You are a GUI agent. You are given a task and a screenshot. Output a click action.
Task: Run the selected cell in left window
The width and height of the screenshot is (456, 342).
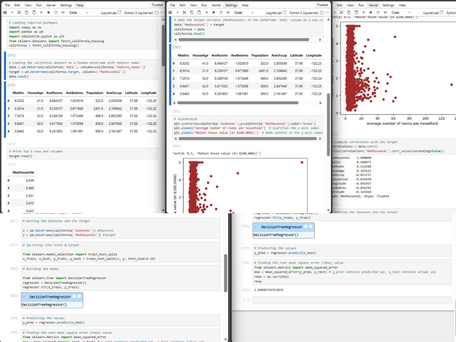41,12
